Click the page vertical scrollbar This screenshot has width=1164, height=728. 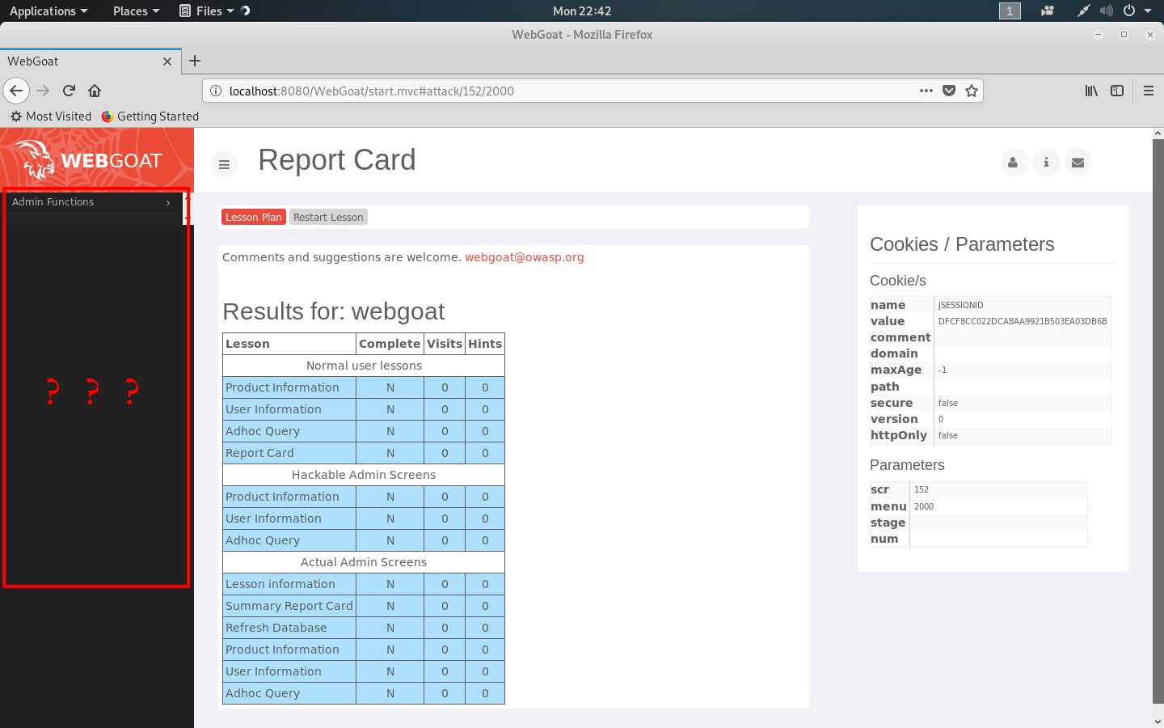(x=1158, y=421)
